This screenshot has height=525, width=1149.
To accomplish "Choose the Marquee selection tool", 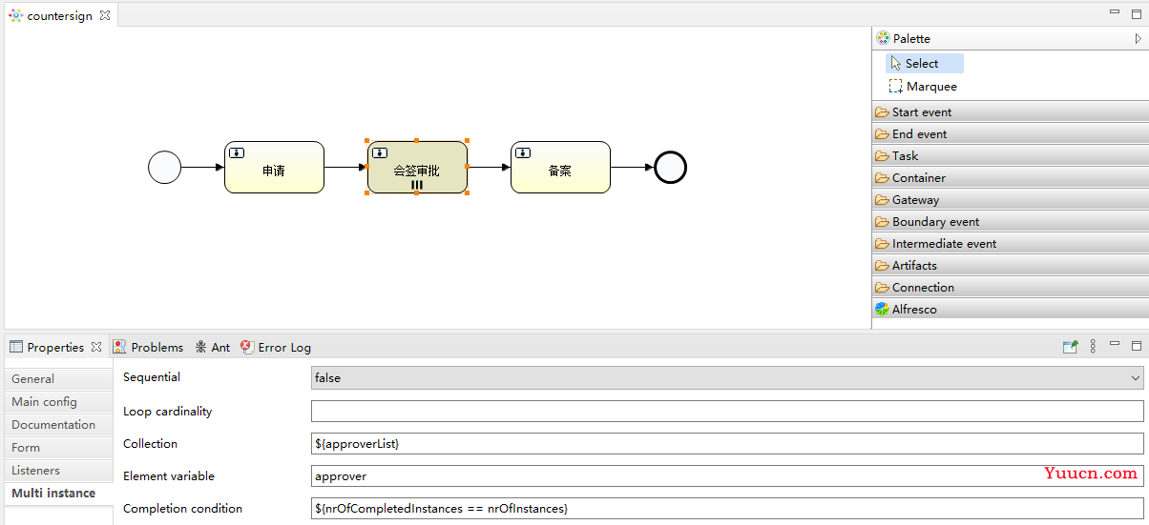I will click(923, 86).
